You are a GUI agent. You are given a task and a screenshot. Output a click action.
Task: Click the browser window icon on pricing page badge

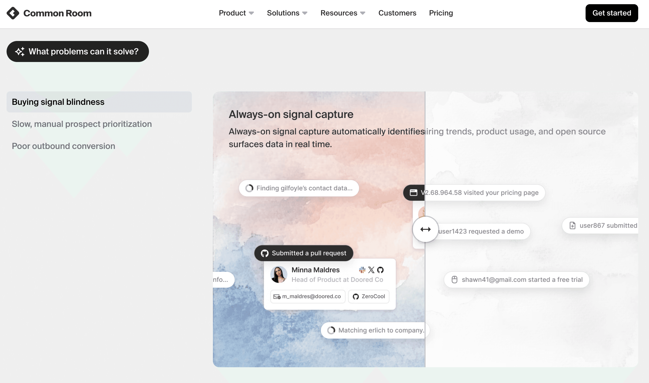point(413,193)
